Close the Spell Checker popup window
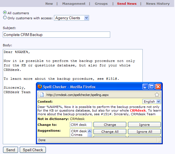Image resolution: width=175 pixels, height=154 pixels. 158,87
